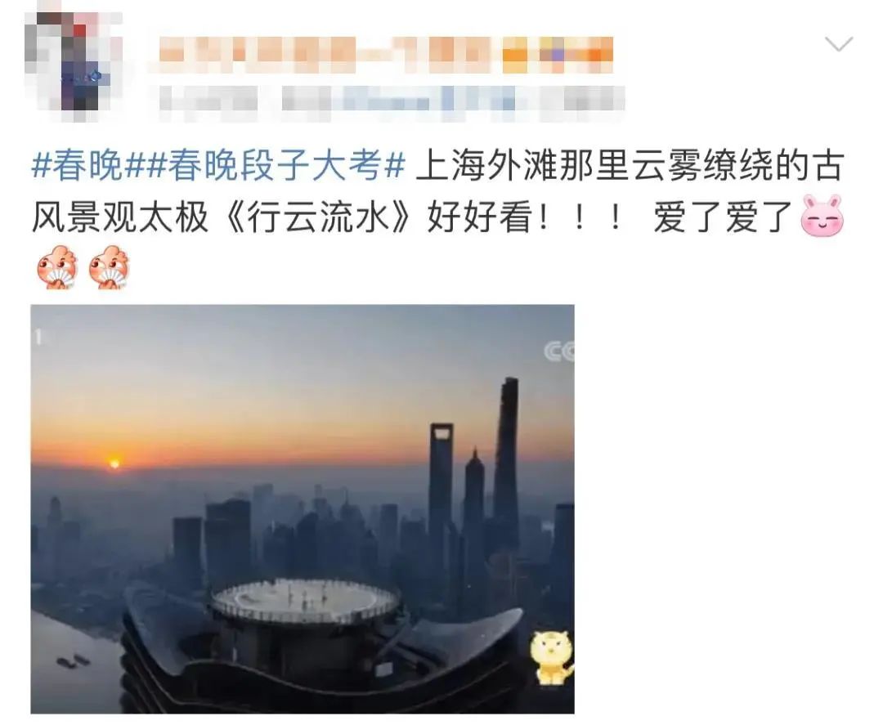Viewport: 883px width, 725px height.
Task: Click the blurred post timestamp line
Action: [392, 101]
